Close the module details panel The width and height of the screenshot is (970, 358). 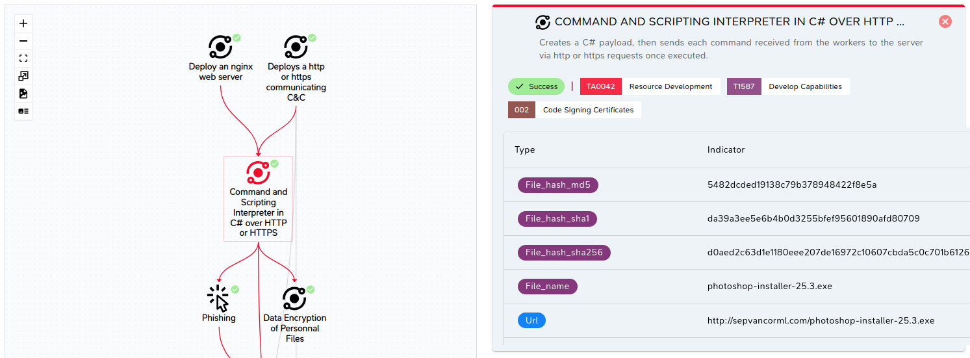[945, 21]
